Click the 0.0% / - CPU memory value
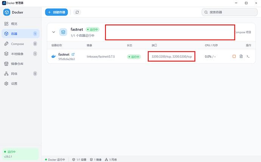 tap(210, 57)
